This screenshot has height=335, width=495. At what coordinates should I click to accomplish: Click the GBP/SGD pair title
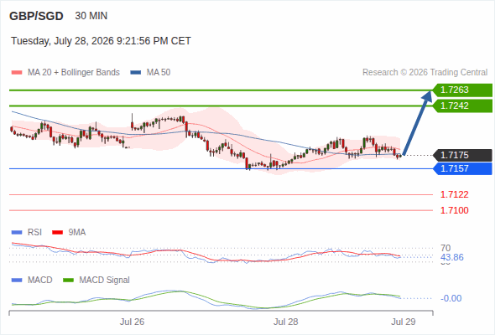tap(36, 16)
